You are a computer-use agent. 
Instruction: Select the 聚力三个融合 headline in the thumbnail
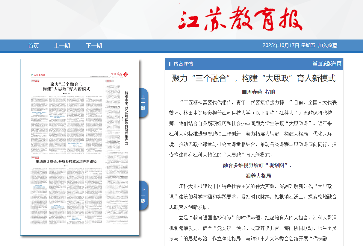[66, 86]
